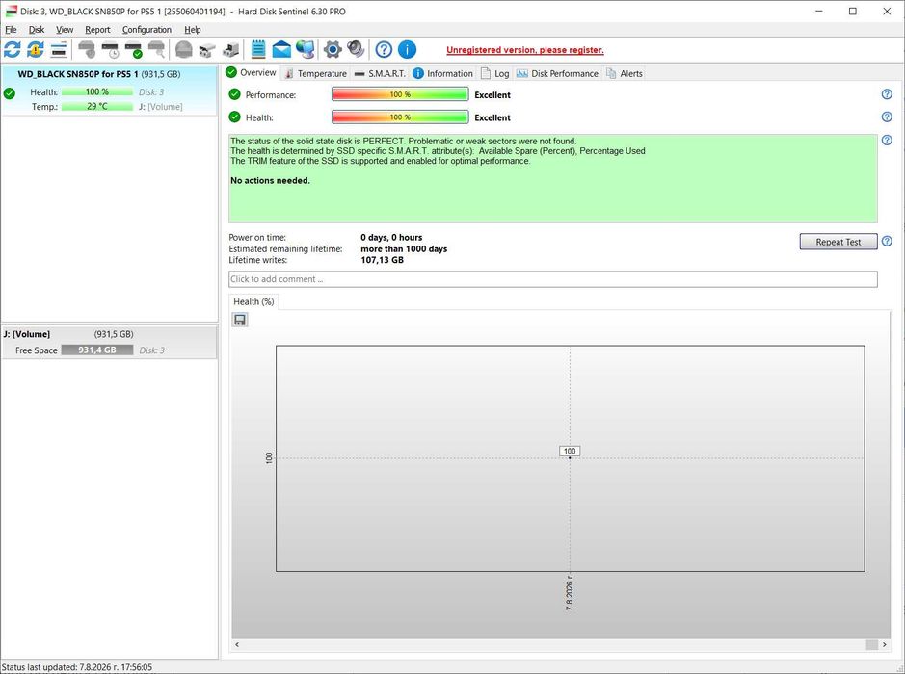Switch to the Log tab
This screenshot has width=905, height=674.
[x=495, y=74]
